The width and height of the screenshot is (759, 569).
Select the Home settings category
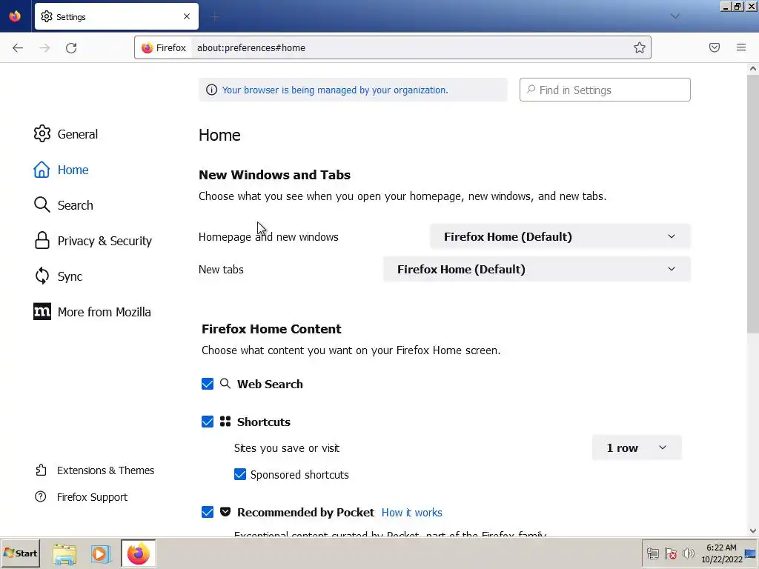click(x=61, y=170)
